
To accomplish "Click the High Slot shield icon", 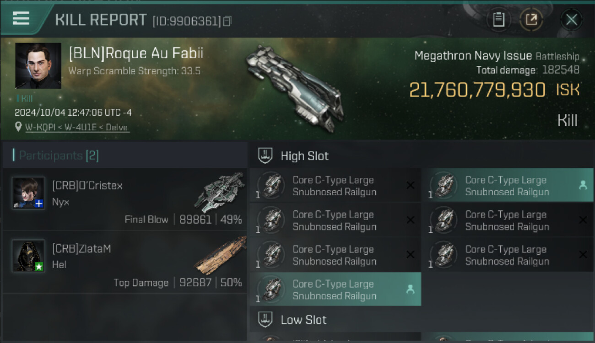I will [x=265, y=155].
